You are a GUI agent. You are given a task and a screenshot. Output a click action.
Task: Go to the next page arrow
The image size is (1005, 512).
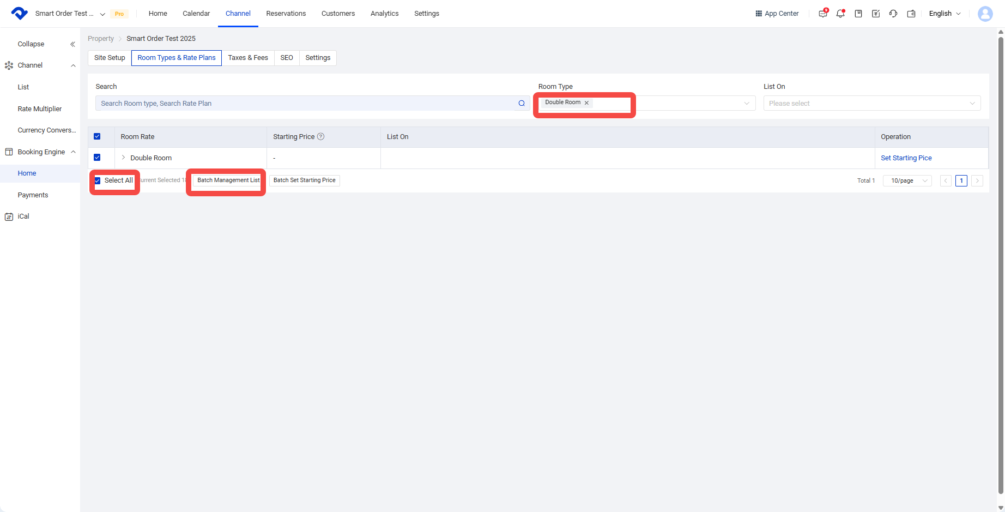click(977, 180)
